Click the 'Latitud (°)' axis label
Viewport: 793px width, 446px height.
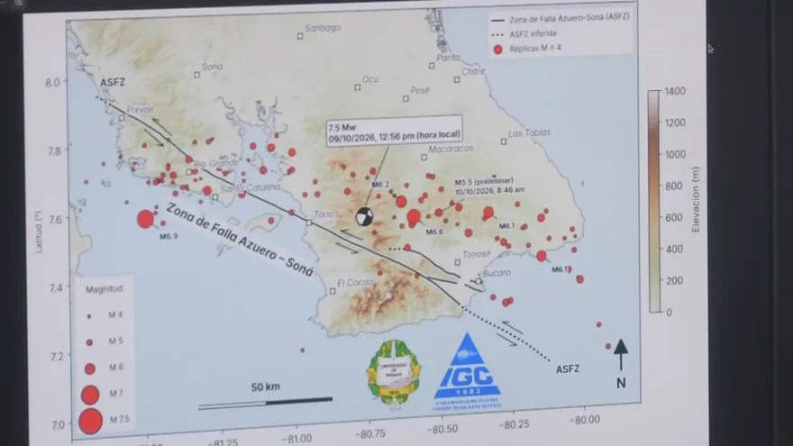pos(39,232)
